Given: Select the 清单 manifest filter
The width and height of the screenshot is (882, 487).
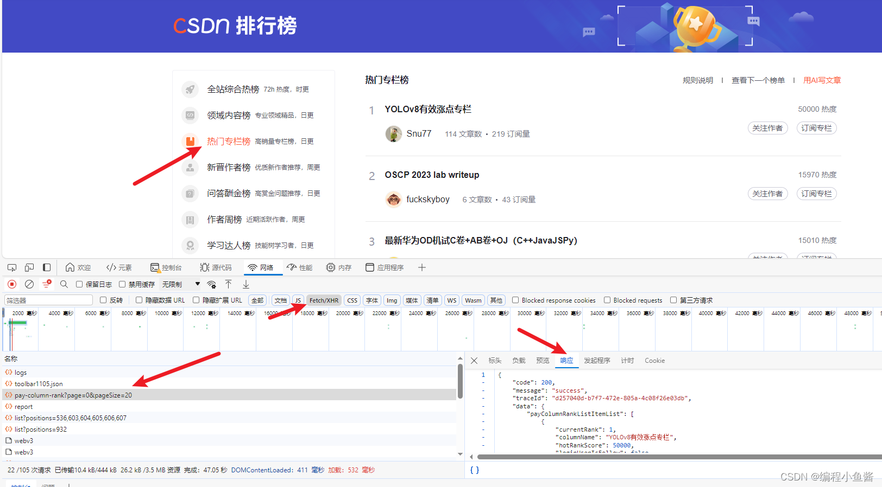Looking at the screenshot, I should tap(432, 300).
